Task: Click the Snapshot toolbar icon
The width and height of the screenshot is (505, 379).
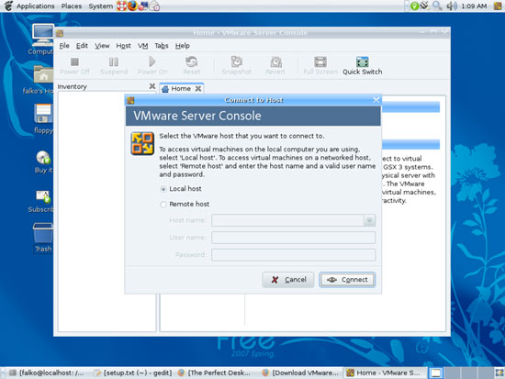Action: tap(236, 61)
